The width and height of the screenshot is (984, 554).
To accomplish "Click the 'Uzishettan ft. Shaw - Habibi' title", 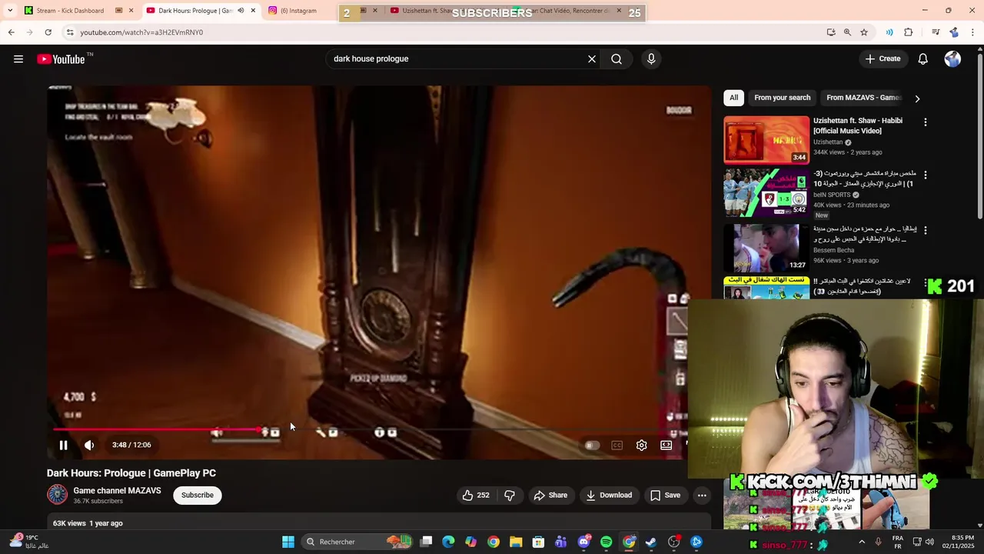I will point(858,125).
